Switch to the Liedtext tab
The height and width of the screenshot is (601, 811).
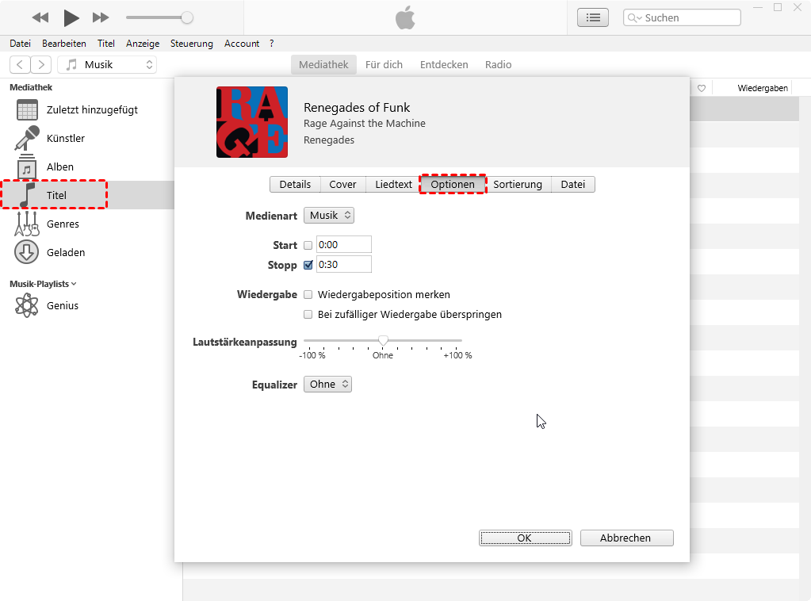click(393, 185)
